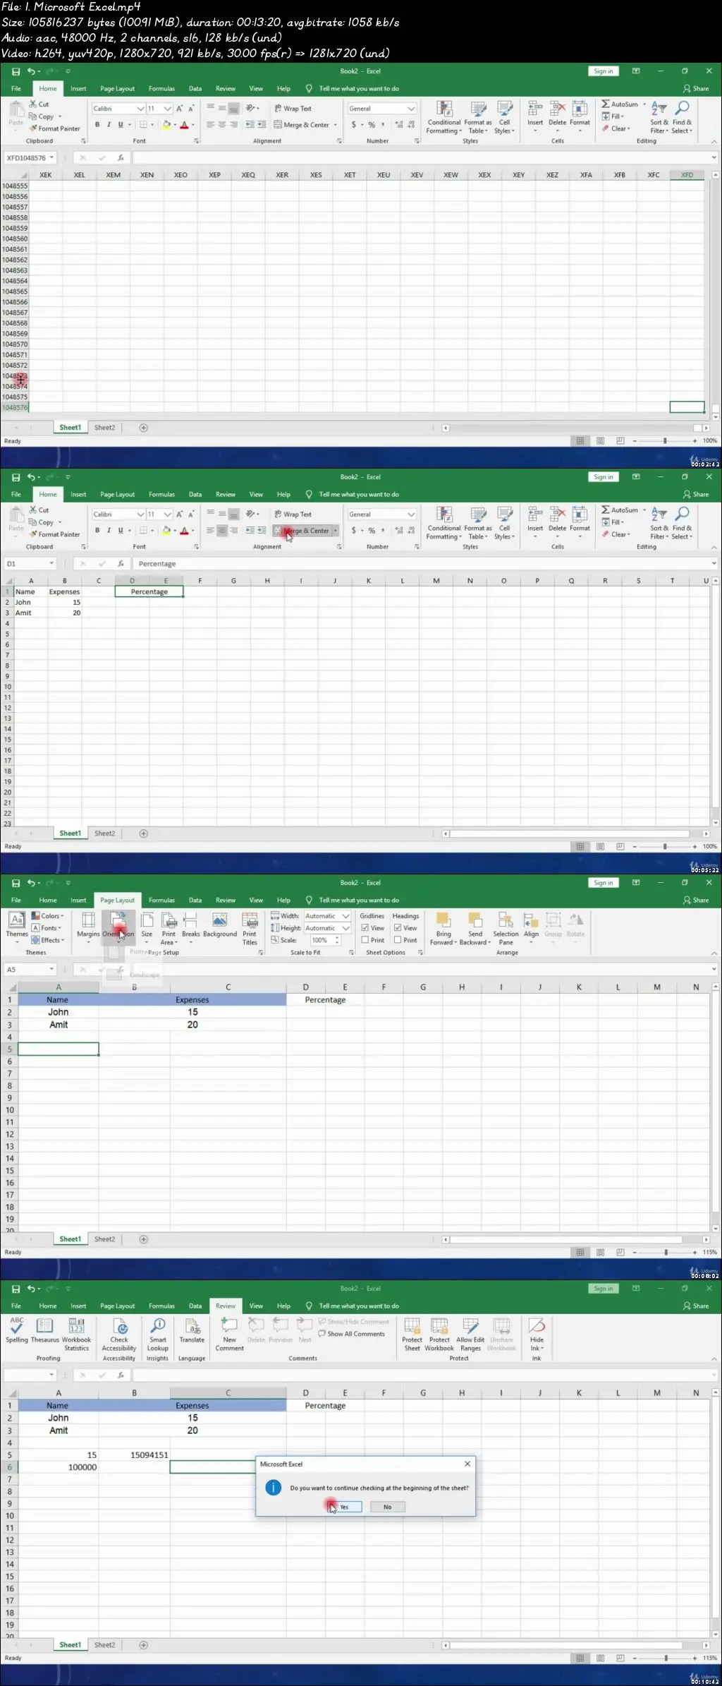Click the zoom slider in Page Layout frame
Screen dimensions: 722x1686
pyautogui.click(x=666, y=1252)
